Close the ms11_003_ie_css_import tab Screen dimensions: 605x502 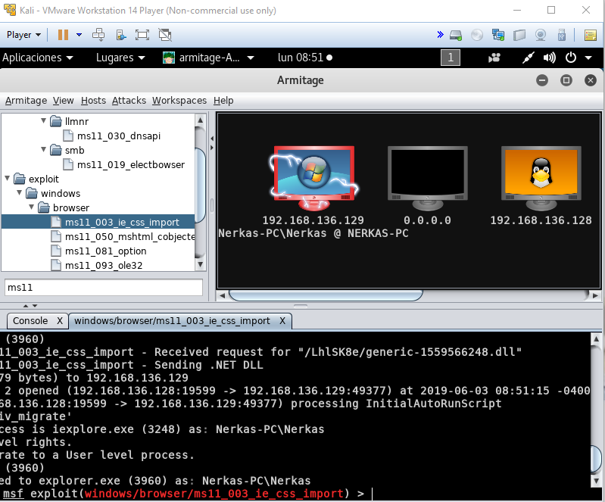click(282, 320)
